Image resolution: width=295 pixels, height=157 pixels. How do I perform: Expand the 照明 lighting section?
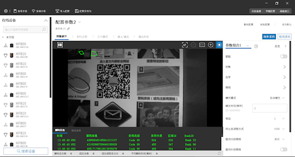pyautogui.click(x=285, y=87)
